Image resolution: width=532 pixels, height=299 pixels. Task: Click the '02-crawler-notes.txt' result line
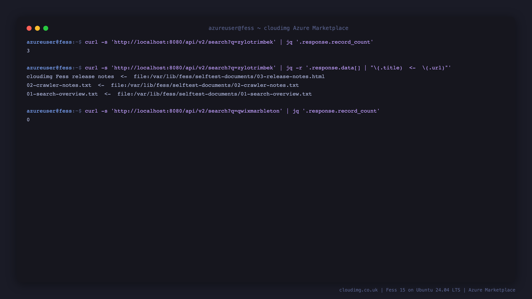163,85
